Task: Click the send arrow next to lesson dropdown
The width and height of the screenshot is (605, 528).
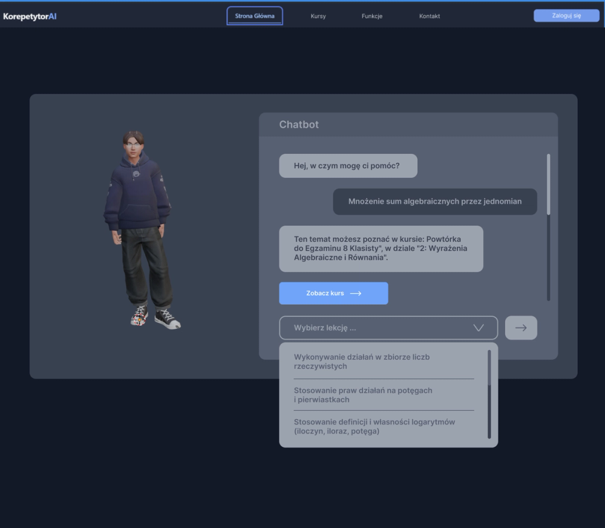Action: [521, 328]
